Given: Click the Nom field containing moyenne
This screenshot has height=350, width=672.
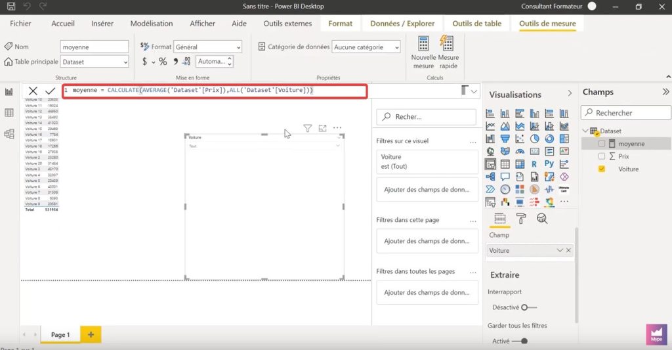Looking at the screenshot, I should (94, 47).
